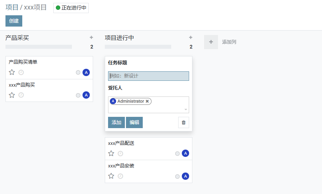This screenshot has height=194, width=322.
Task: Toggle status circle on xxx产品购买 task
Action: coord(78,95)
